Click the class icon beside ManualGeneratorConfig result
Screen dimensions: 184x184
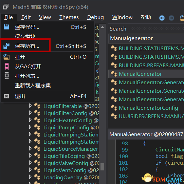click(x=114, y=108)
